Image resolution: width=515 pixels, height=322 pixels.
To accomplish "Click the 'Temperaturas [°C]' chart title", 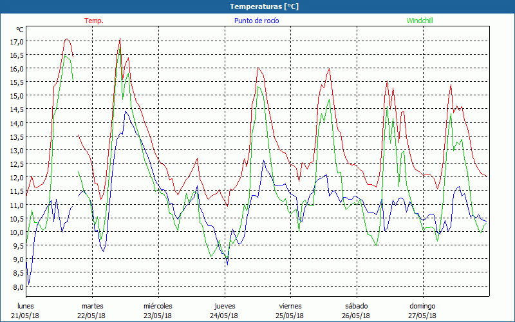I will (264, 6).
